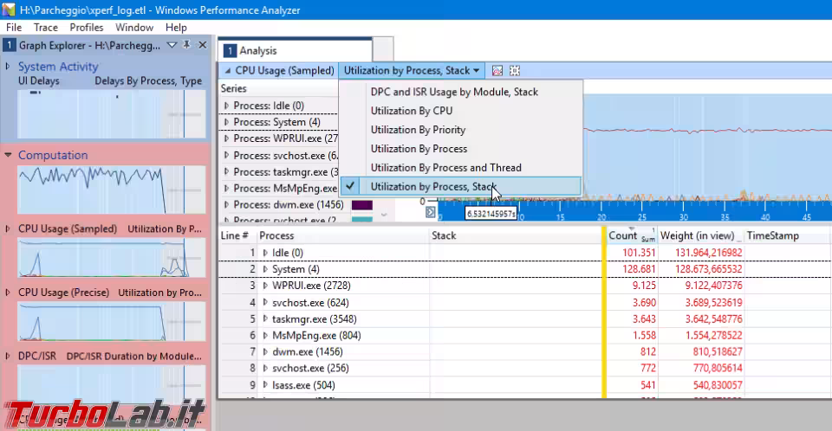The width and height of the screenshot is (832, 431).
Task: Expand WPRUI.exe (2728) table row
Action: tap(265, 286)
